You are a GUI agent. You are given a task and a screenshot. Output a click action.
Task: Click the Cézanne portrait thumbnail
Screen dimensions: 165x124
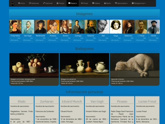[91, 27]
